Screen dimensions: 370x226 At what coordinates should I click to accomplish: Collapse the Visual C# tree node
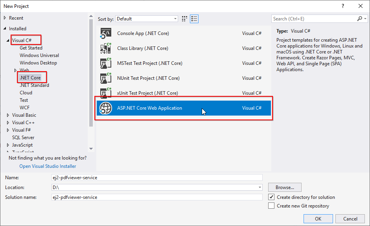[8, 40]
